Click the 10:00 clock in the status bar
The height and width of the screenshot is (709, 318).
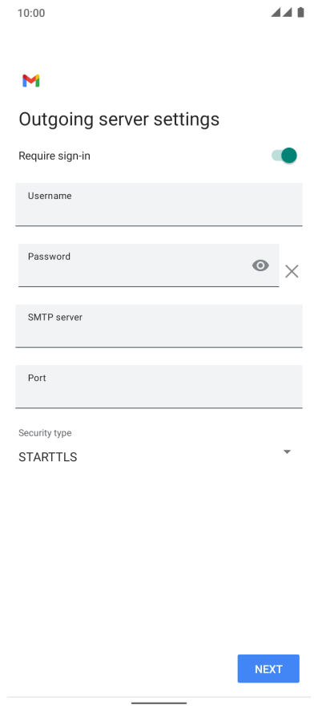31,13
